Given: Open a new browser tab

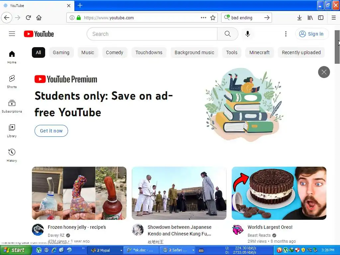Looking at the screenshot, I should click(x=80, y=5).
